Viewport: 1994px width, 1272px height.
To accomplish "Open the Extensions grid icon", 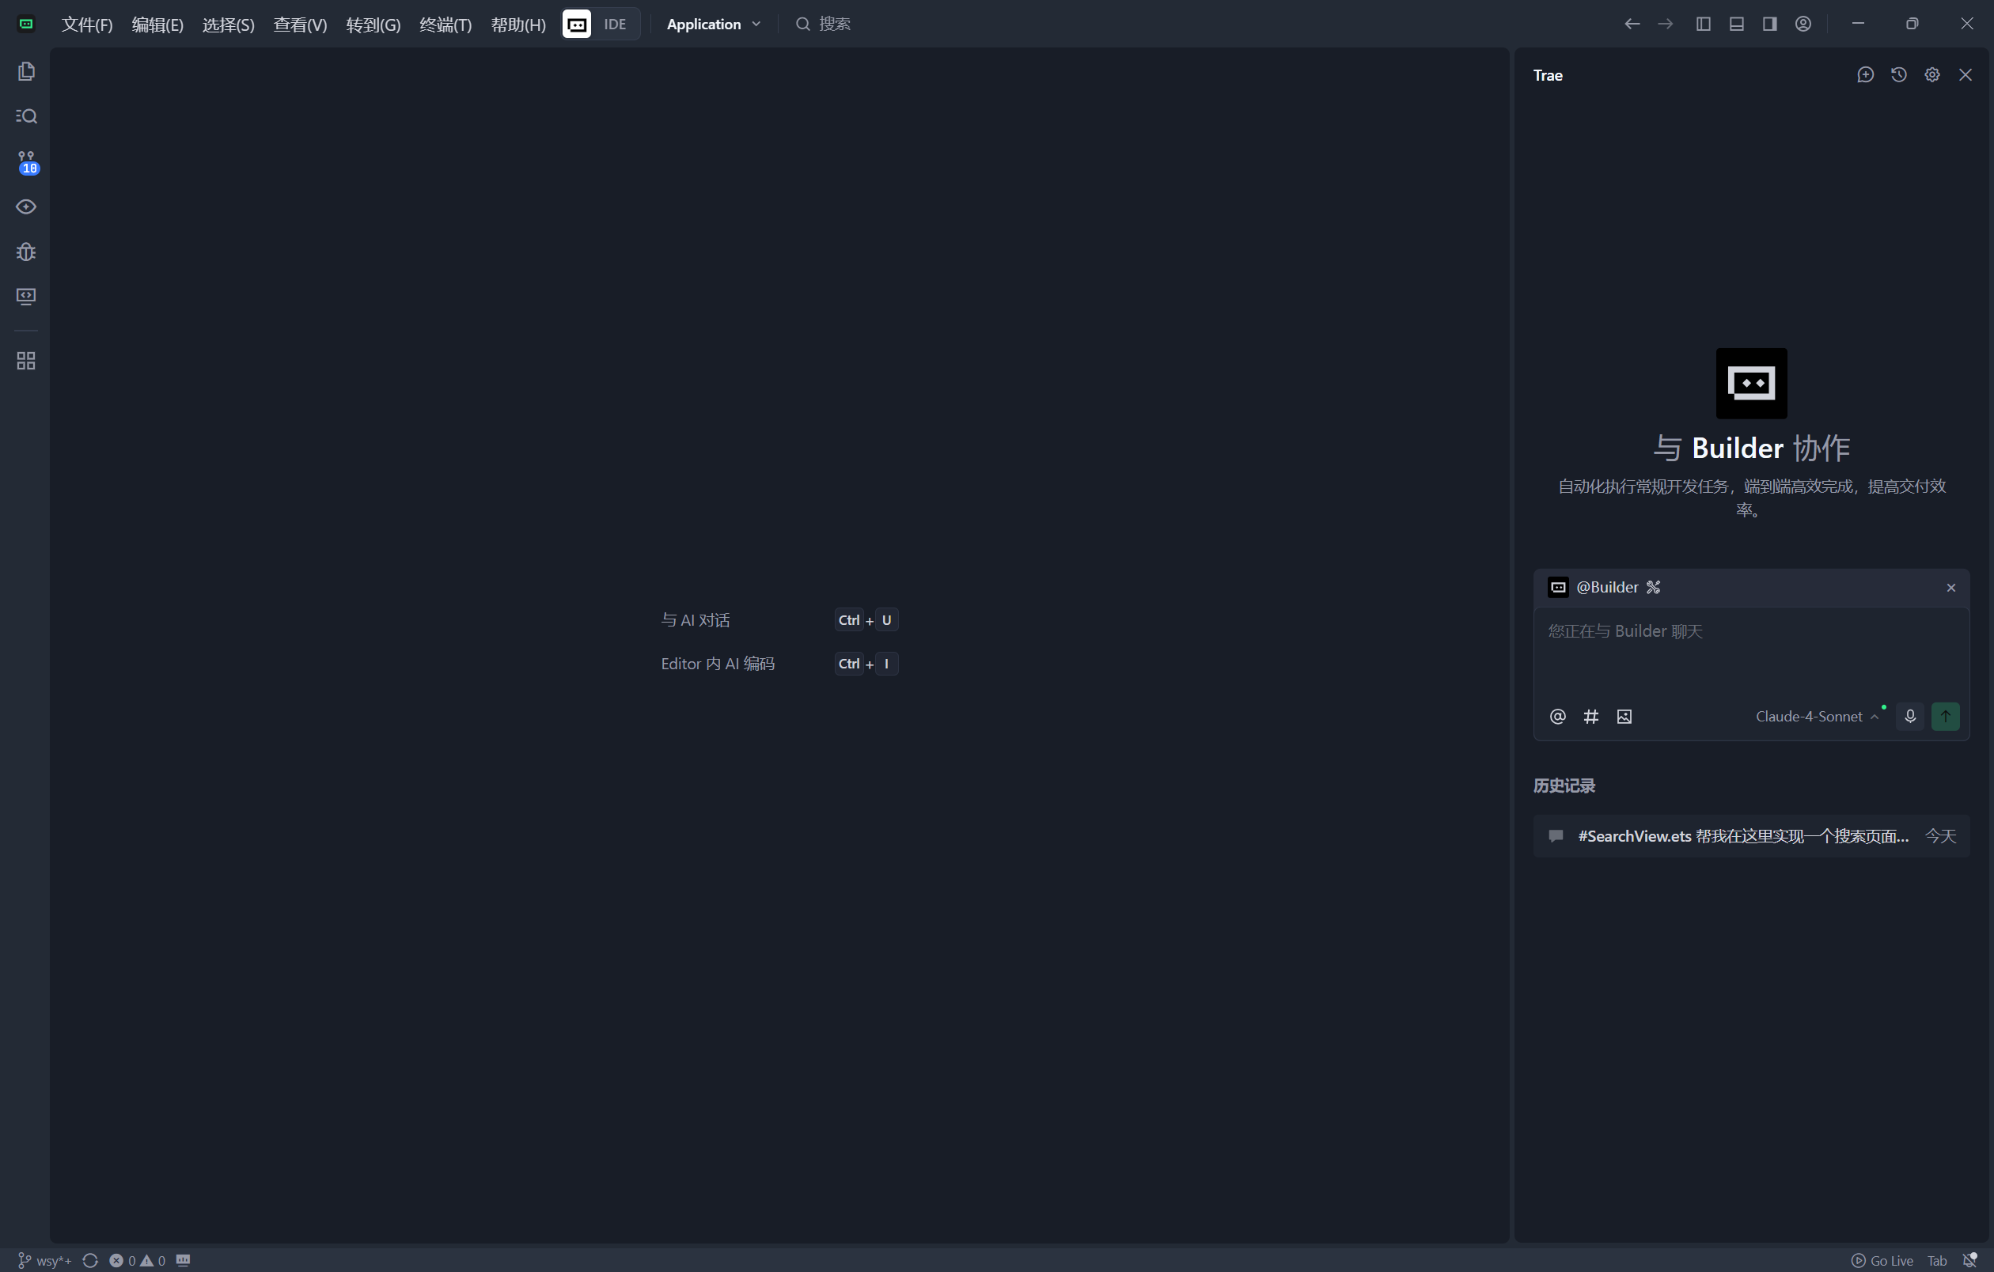I will 25,361.
